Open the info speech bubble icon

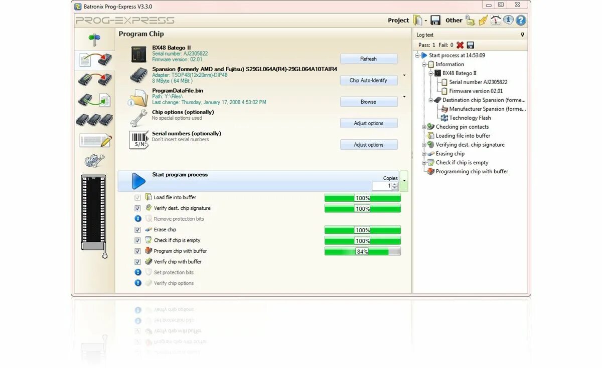[x=508, y=21]
